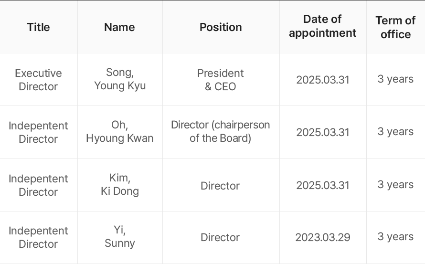
Task: Click the Date of appointment header
Action: [322, 26]
